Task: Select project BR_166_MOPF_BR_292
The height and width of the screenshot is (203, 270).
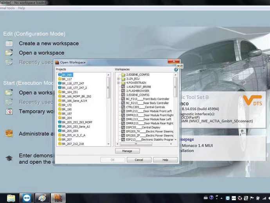Action: click(76, 96)
